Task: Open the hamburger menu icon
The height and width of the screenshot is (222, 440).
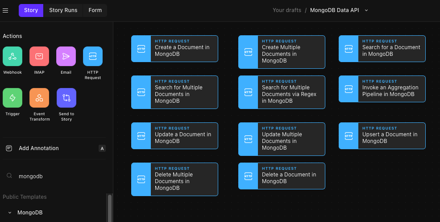Action: tap(5, 10)
